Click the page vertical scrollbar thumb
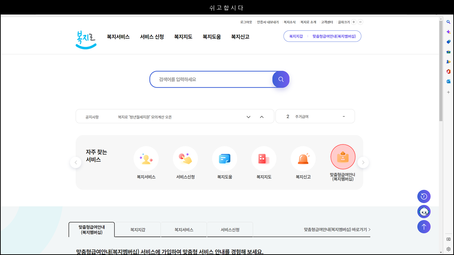Viewport: 454px width, 255px height. click(x=441, y=70)
